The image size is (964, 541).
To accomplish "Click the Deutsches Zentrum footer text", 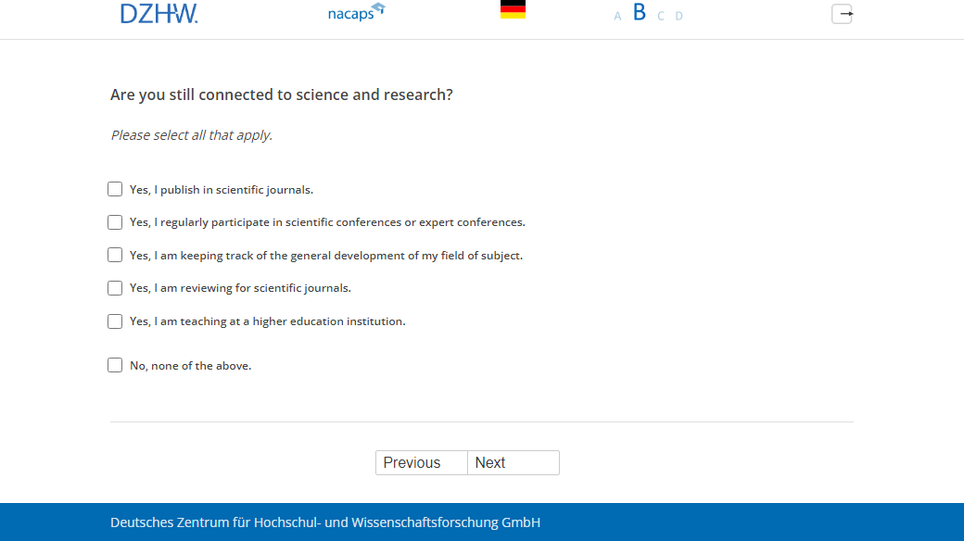I will (324, 522).
